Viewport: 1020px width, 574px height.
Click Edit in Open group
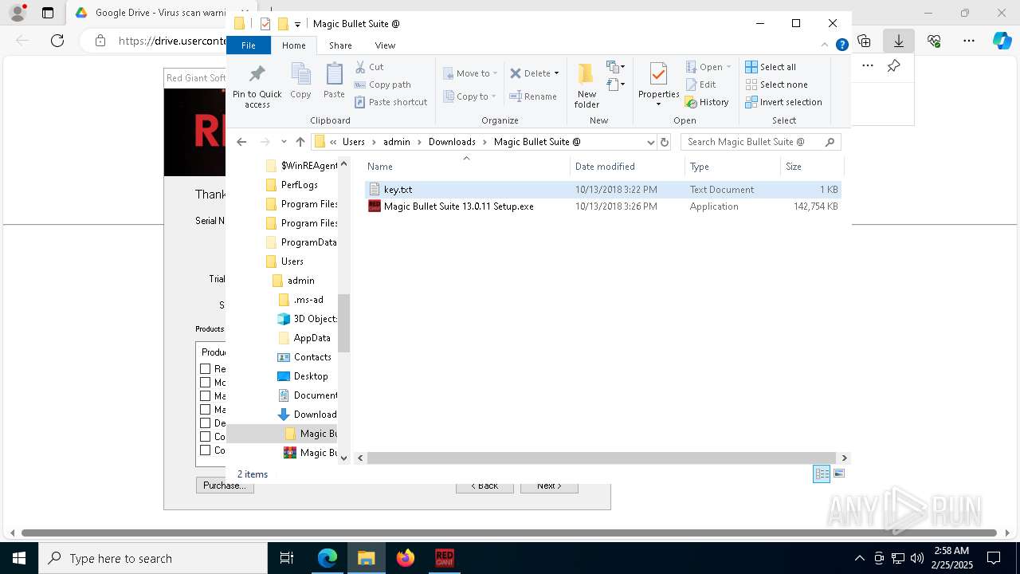(700, 85)
